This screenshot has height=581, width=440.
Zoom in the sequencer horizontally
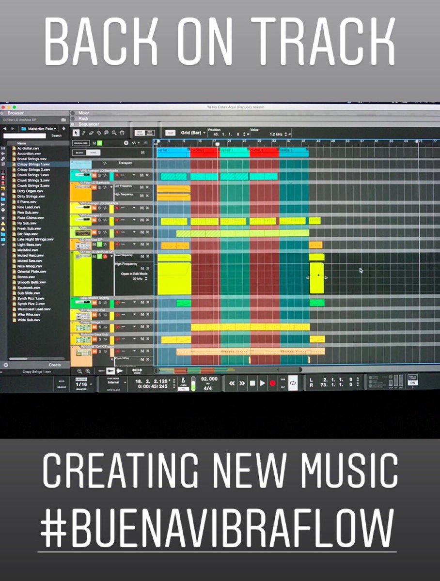(x=88, y=370)
